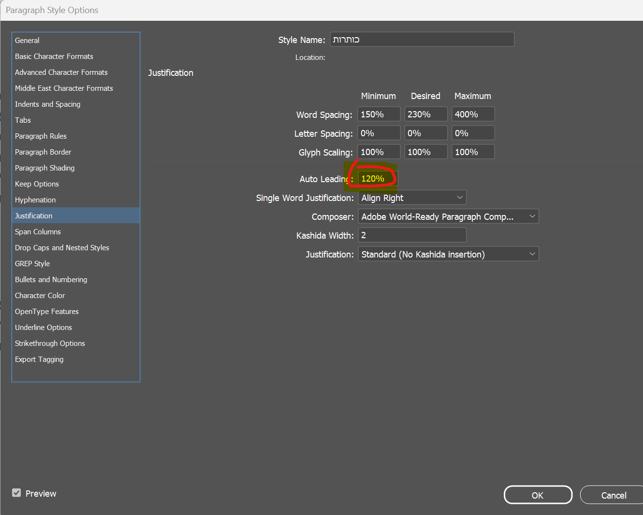Click the Glyph Scaling Maximum field
The image size is (643, 515).
click(473, 152)
